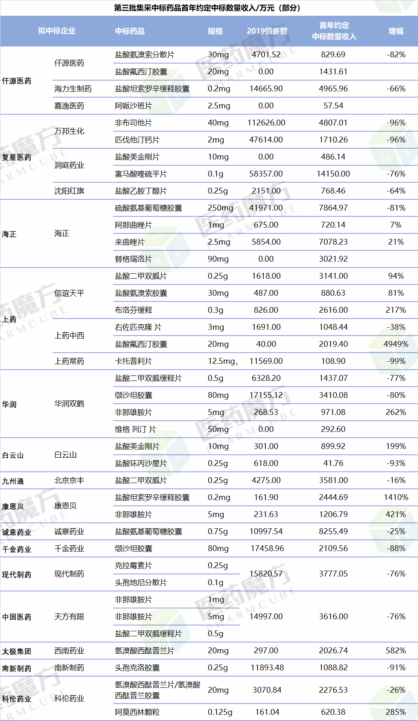Select the drug 盐酸环丙沙星片

[141, 463]
